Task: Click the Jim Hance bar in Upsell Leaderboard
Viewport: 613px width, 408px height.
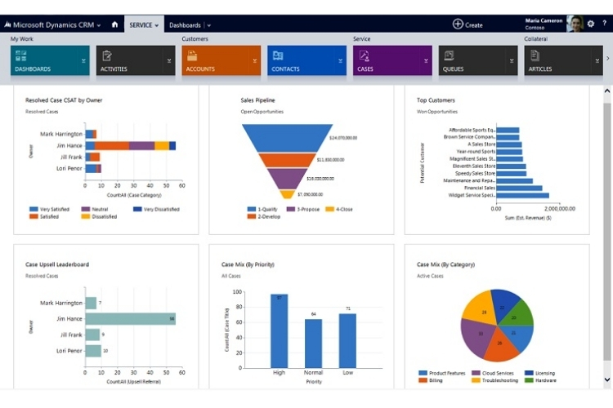Action: [130, 319]
